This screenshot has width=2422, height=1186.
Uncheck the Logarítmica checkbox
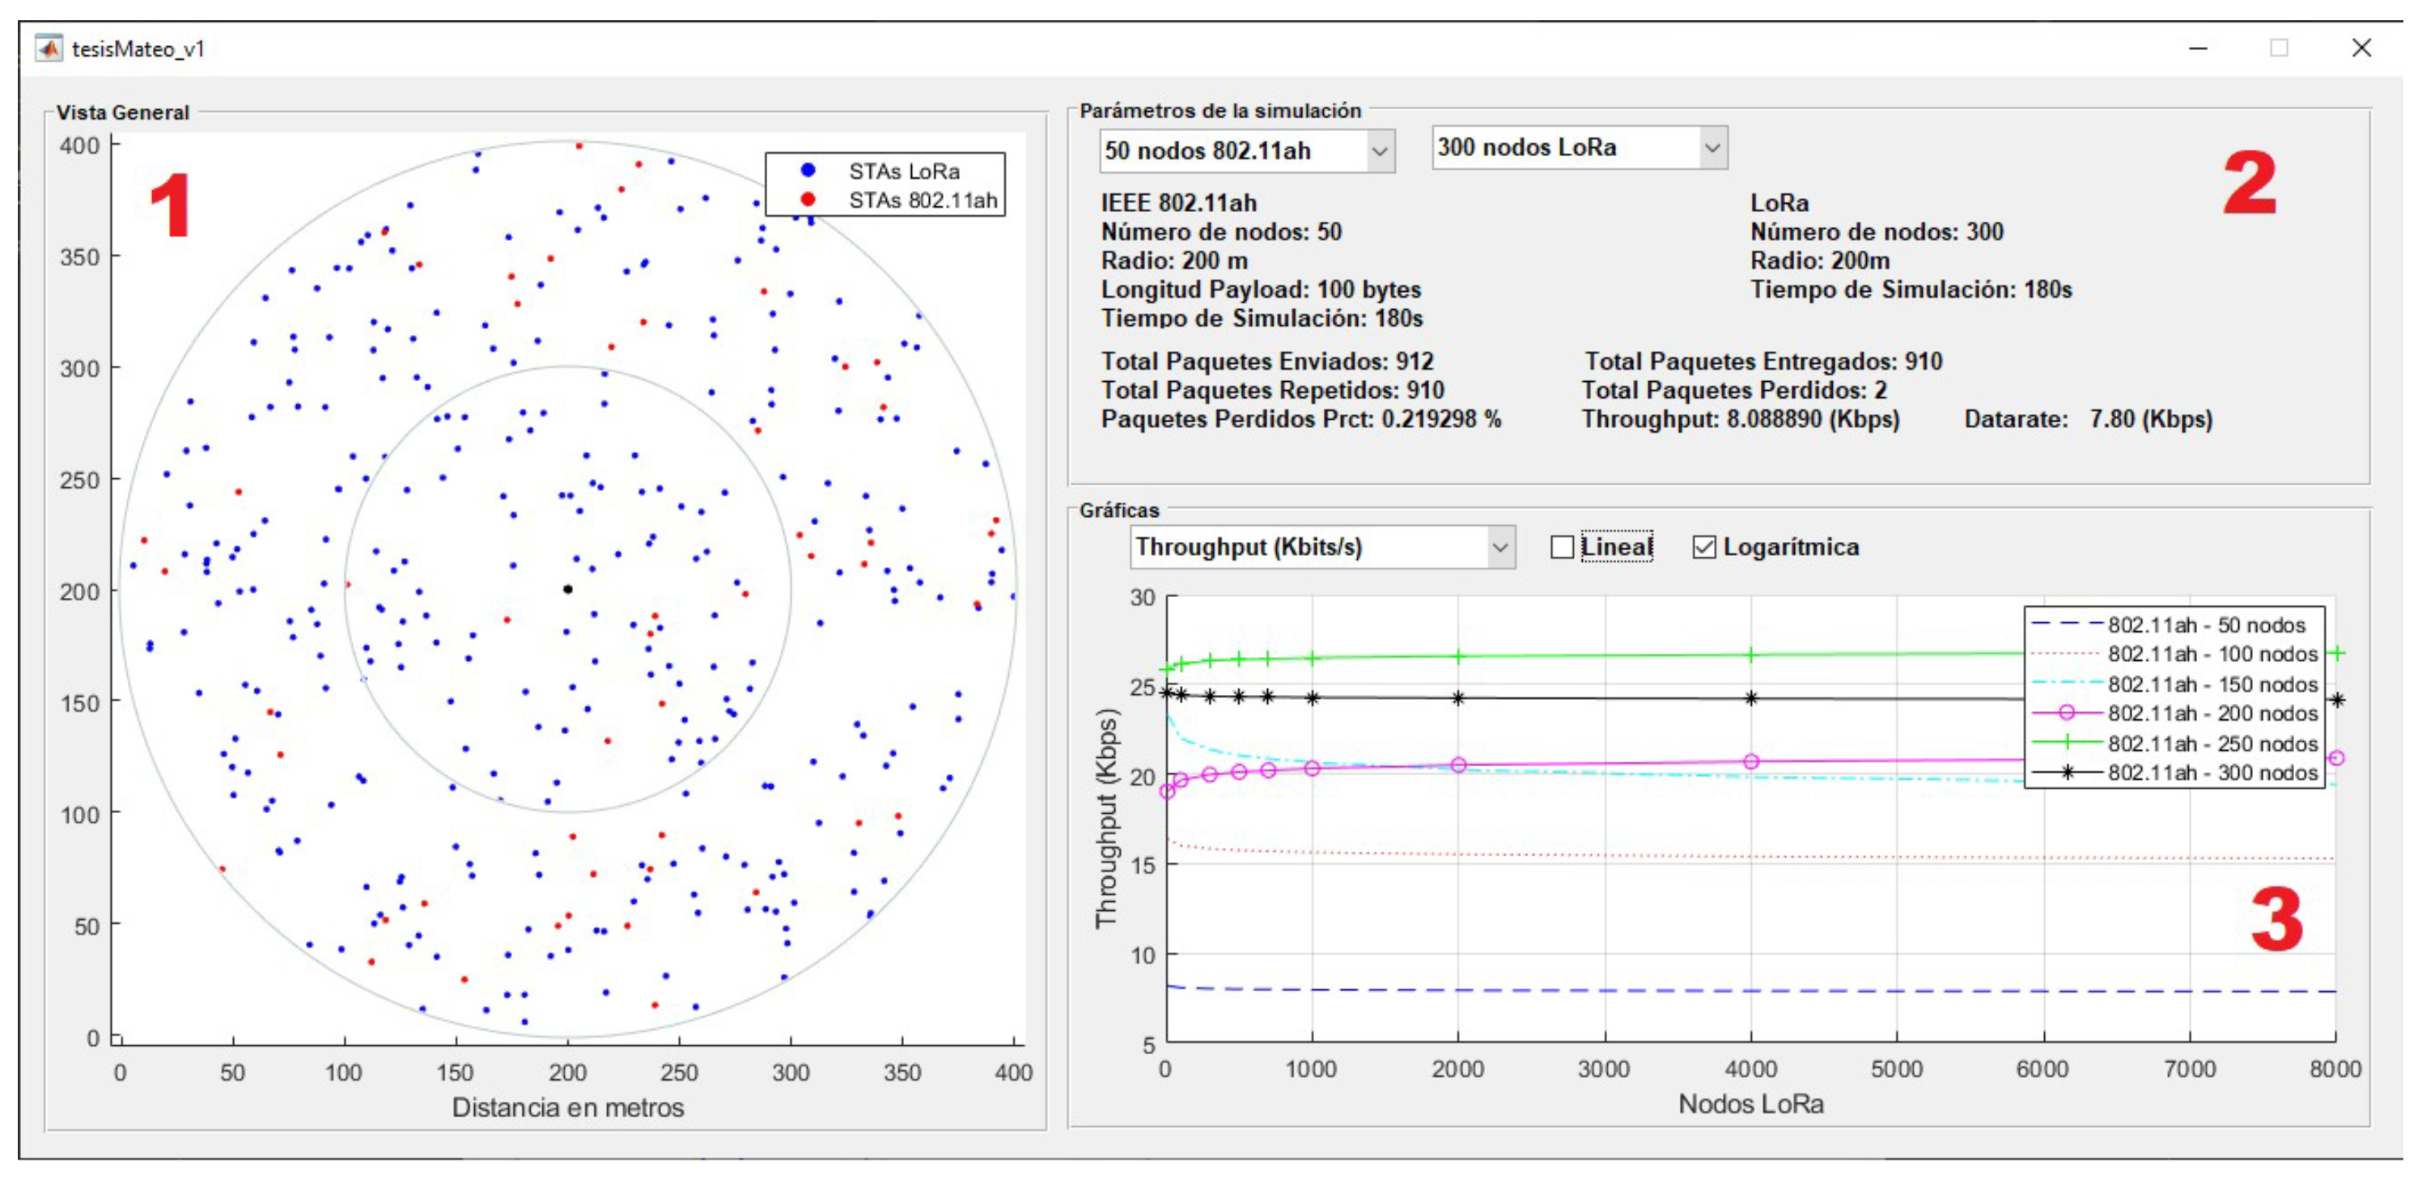tap(1703, 547)
